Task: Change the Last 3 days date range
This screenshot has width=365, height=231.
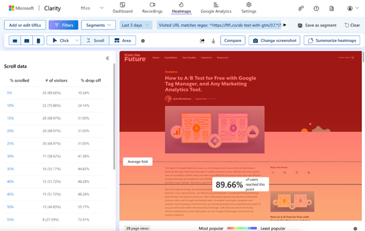Action: pos(136,25)
